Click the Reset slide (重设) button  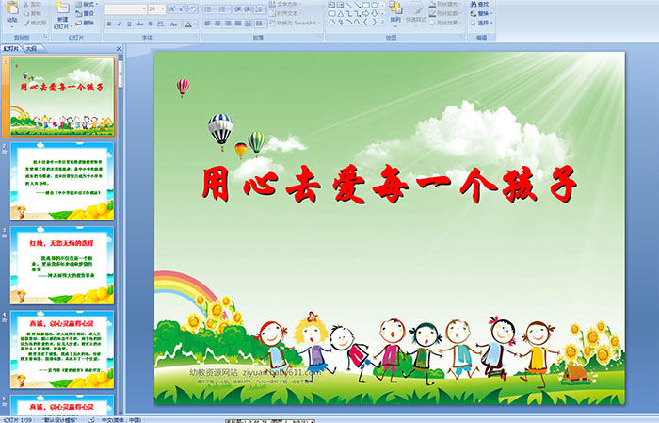pos(85,13)
